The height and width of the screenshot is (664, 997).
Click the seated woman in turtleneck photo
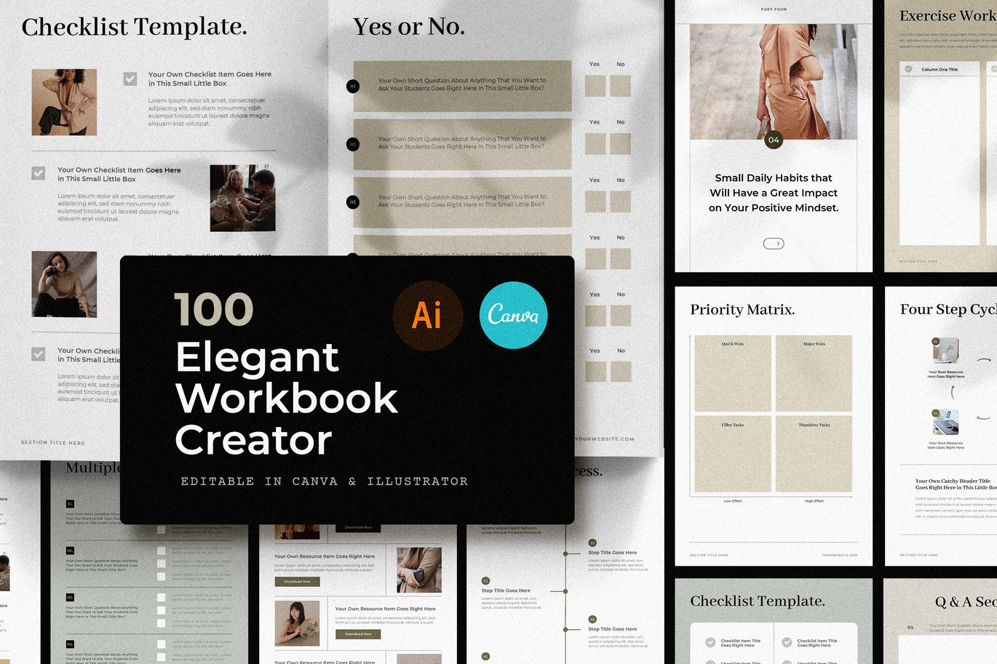64,284
